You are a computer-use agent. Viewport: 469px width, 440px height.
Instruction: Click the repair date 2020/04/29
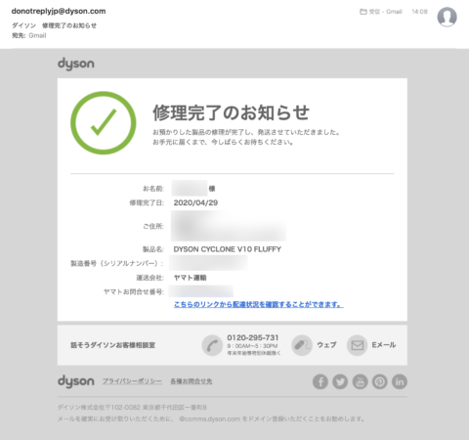pos(195,202)
